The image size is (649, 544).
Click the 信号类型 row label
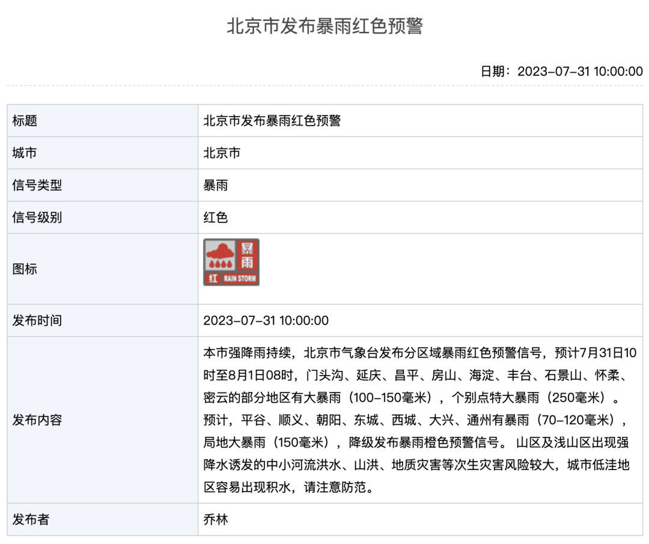coord(37,185)
